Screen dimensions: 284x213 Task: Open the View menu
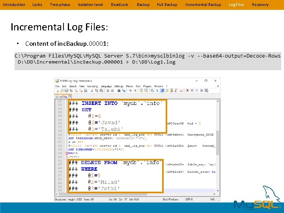[x=82, y=86]
